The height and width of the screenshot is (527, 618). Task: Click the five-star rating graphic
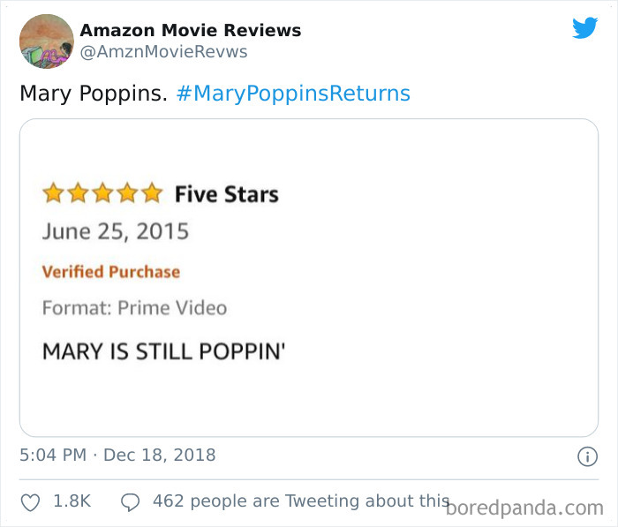(102, 193)
